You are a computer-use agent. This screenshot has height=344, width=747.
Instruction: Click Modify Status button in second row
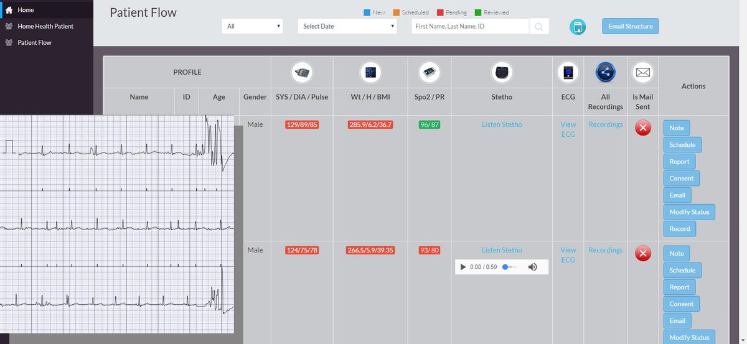pos(689,337)
